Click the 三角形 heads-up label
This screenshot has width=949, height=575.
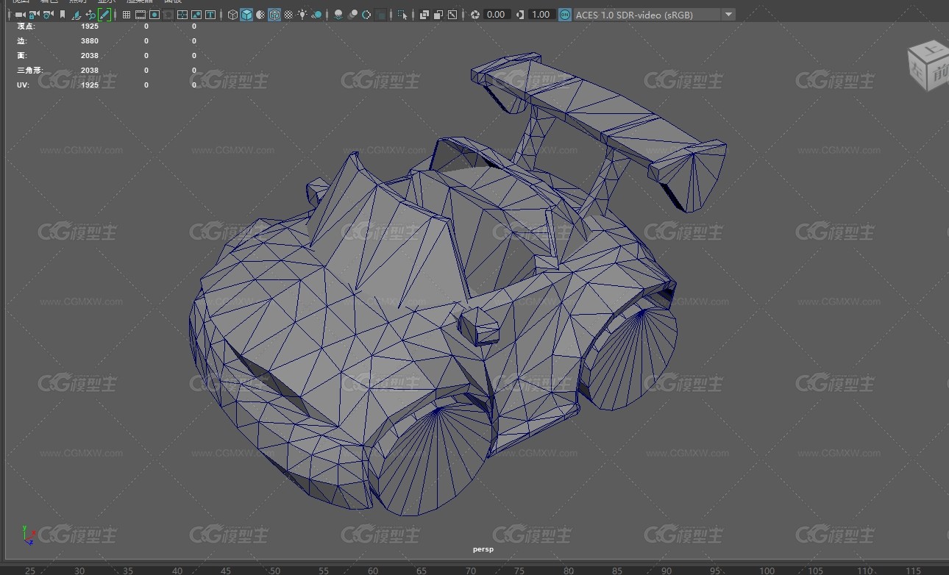point(30,71)
